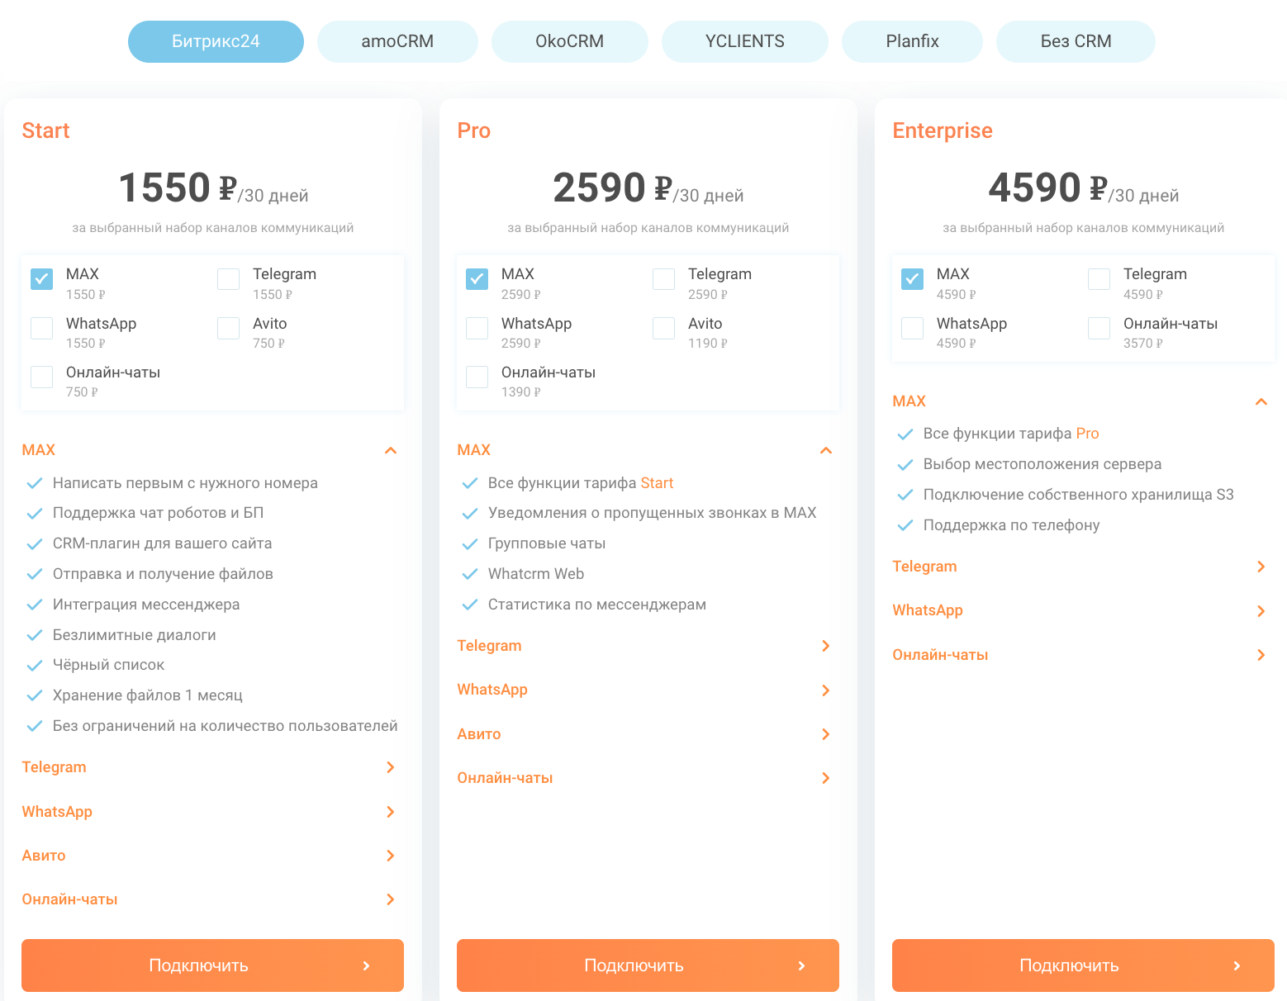Click the Pro link in Enterprise features
1287x1001 pixels.
pos(1088,433)
